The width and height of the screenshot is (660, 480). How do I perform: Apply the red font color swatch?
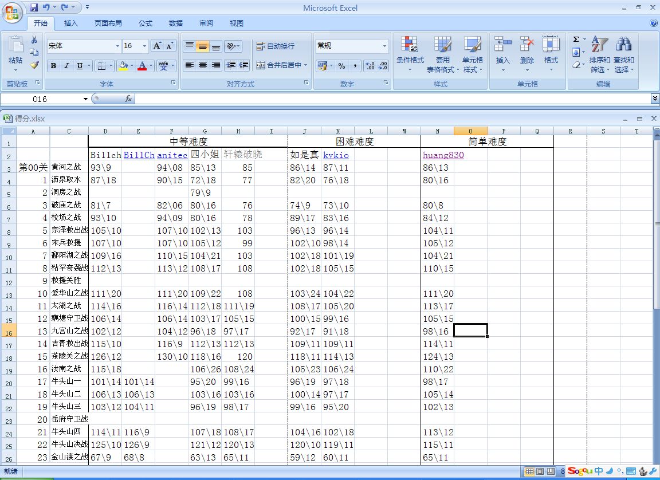(x=142, y=66)
